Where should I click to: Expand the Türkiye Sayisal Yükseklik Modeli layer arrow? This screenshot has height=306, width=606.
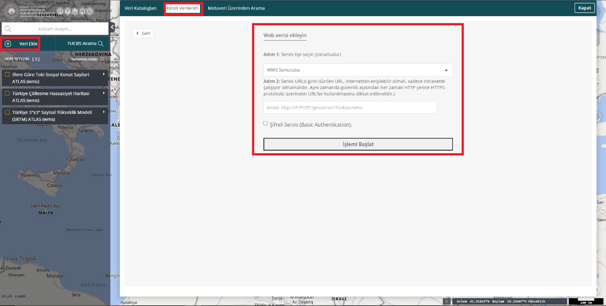pos(104,112)
